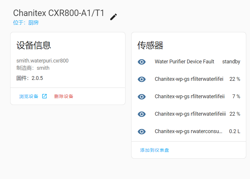Open the 浏览设备 link

[29, 96]
